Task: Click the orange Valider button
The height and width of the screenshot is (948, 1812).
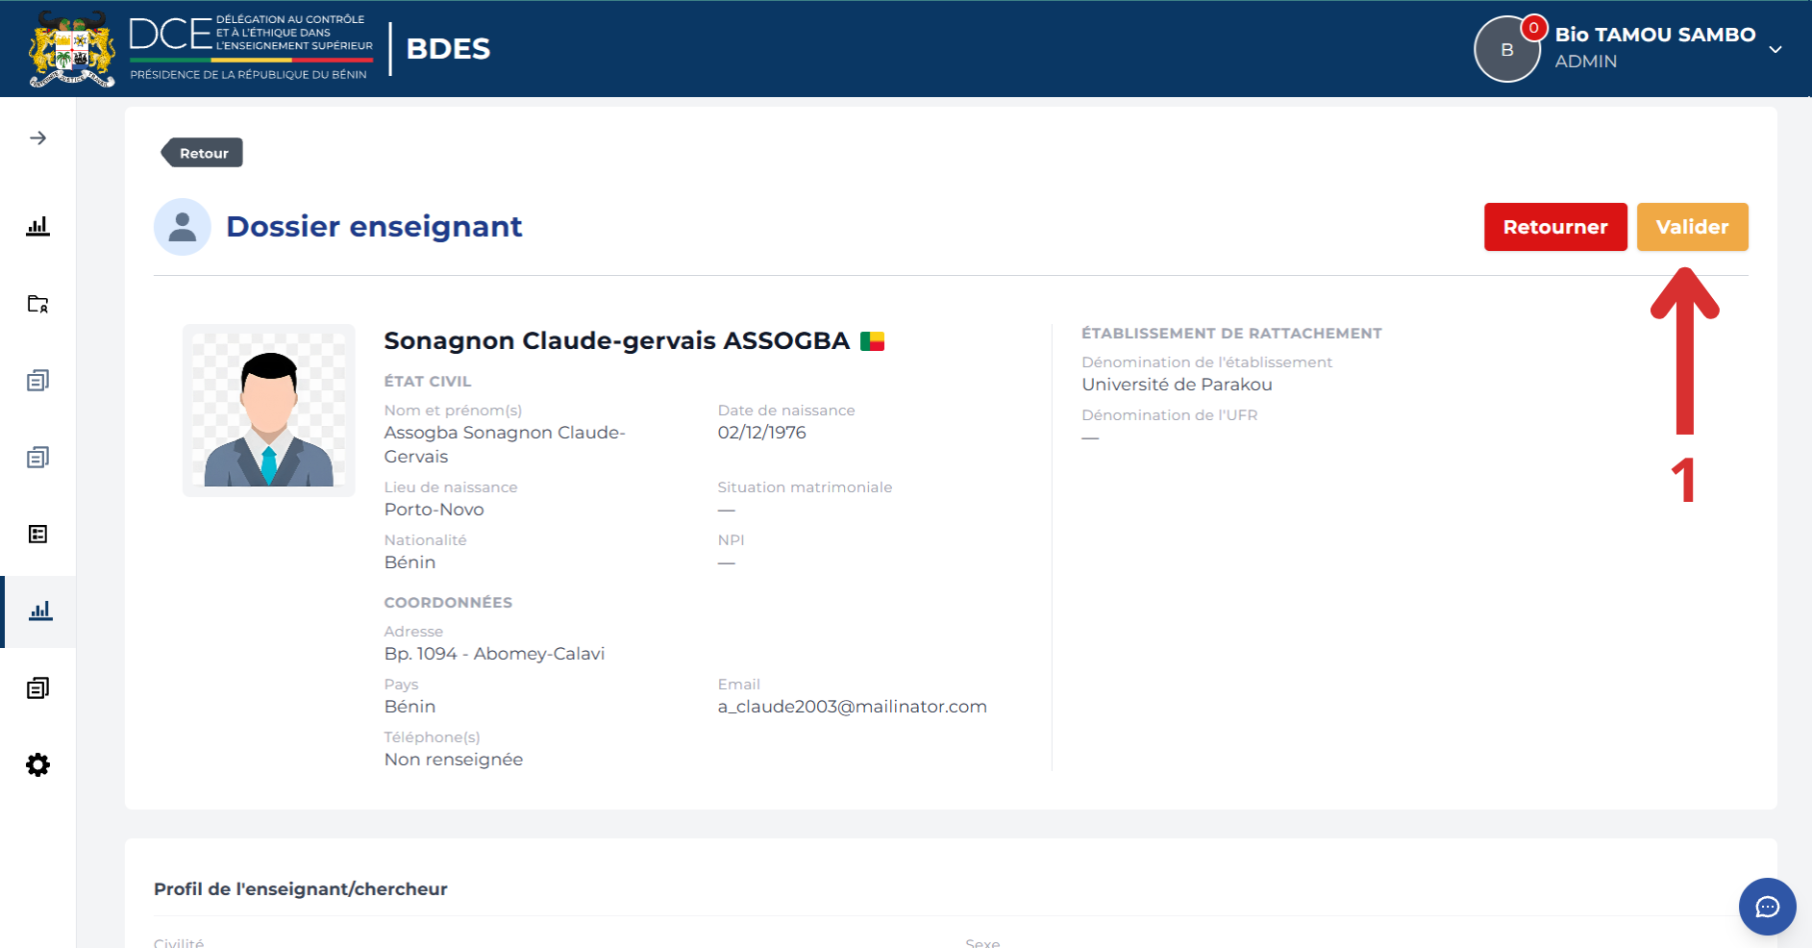Action: point(1692,227)
